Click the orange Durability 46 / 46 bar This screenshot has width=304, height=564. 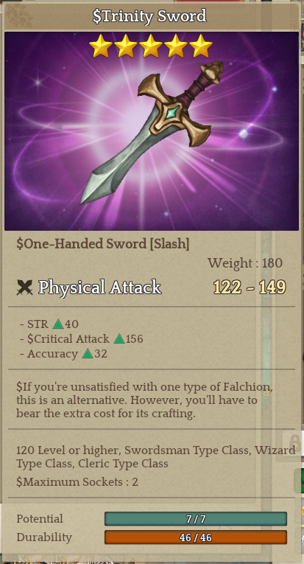coord(196,537)
